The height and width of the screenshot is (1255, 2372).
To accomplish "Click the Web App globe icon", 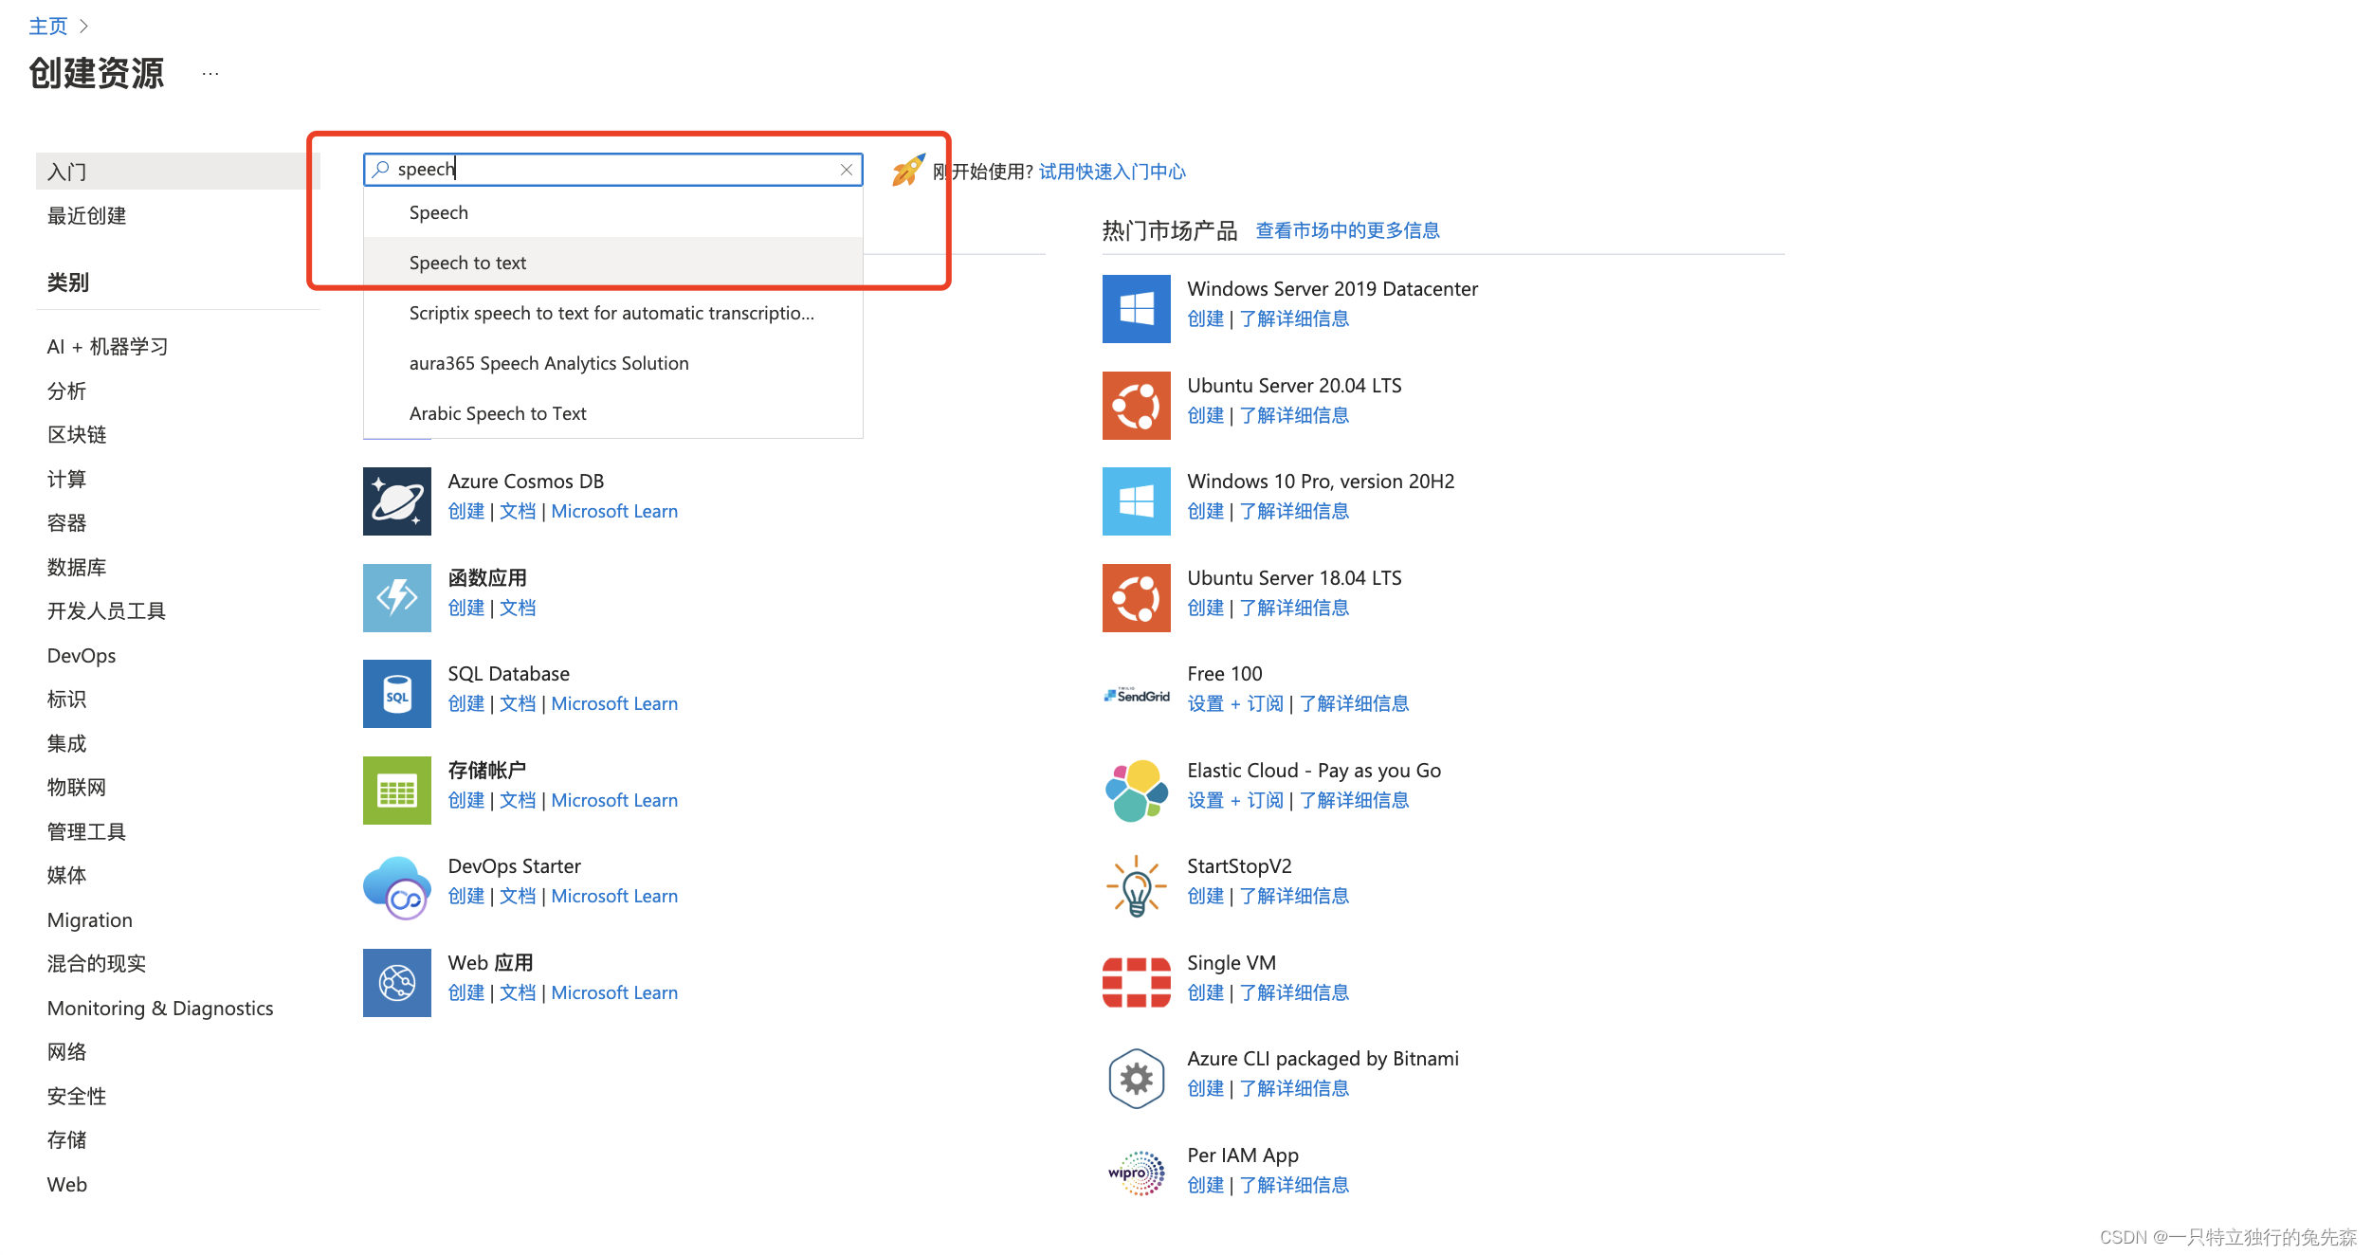I will point(396,982).
